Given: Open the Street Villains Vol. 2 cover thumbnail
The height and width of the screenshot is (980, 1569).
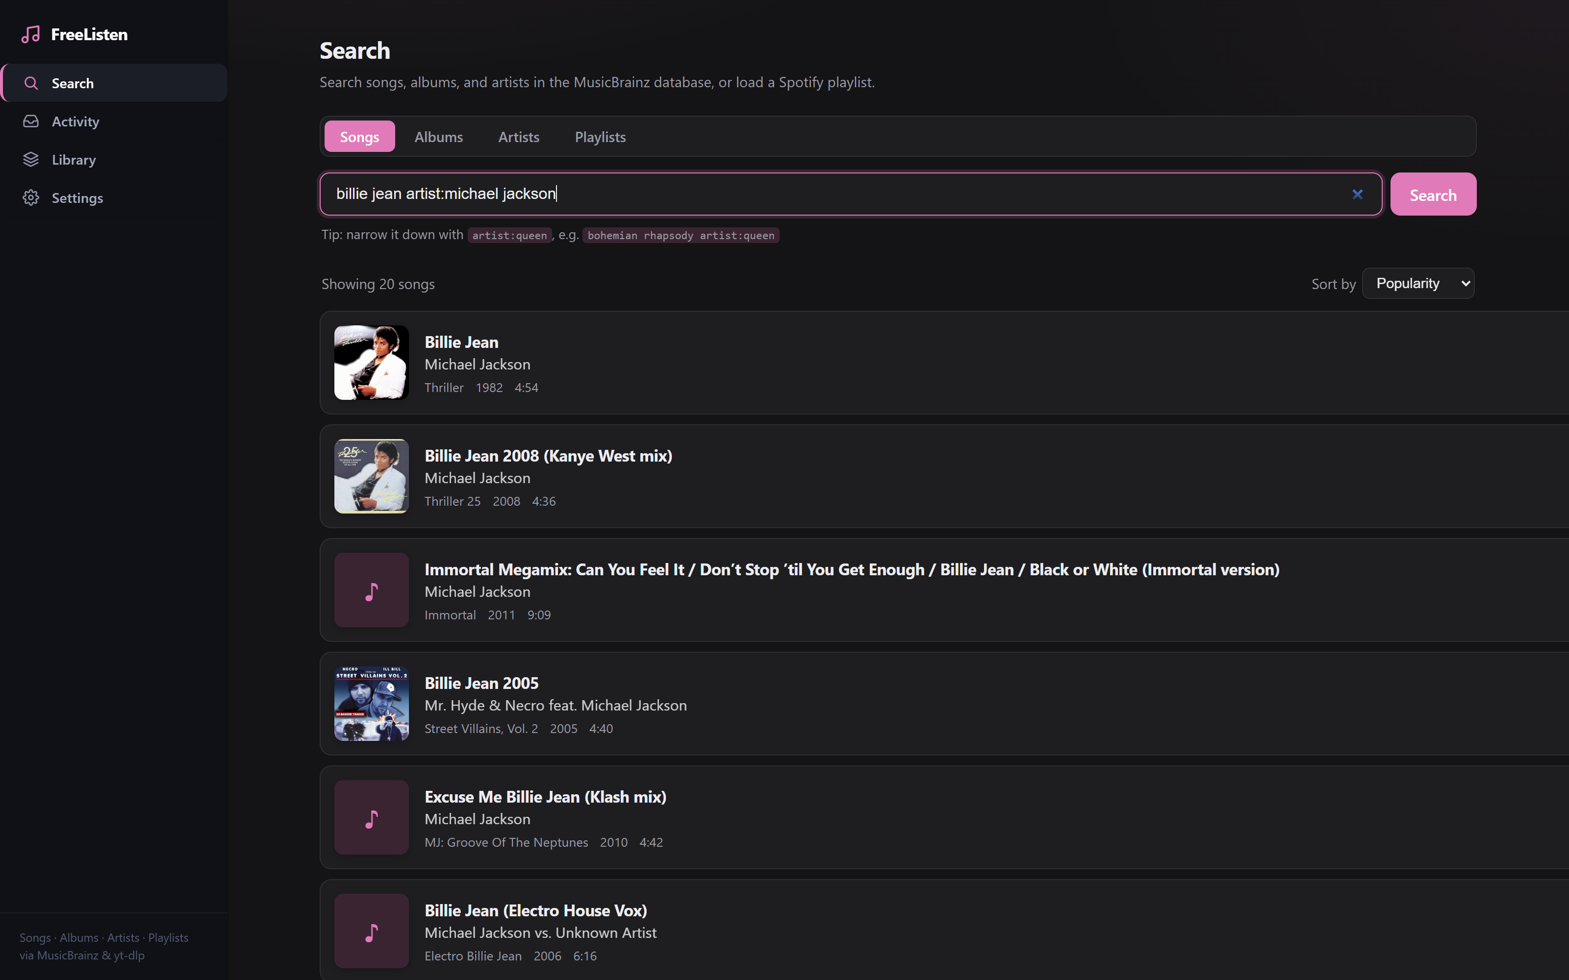Looking at the screenshot, I should coord(372,704).
